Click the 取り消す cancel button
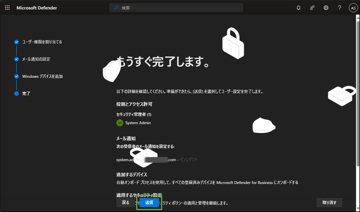 click(329, 203)
